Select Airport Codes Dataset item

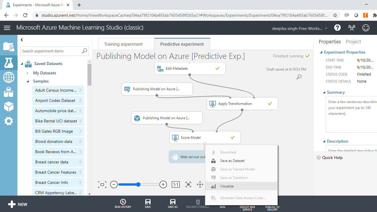pyautogui.click(x=58, y=101)
